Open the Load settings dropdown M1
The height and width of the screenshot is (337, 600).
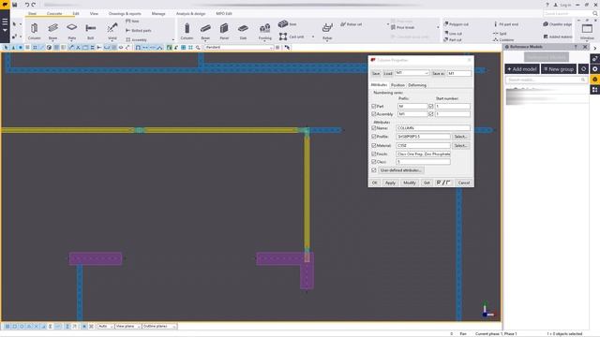tap(412, 73)
